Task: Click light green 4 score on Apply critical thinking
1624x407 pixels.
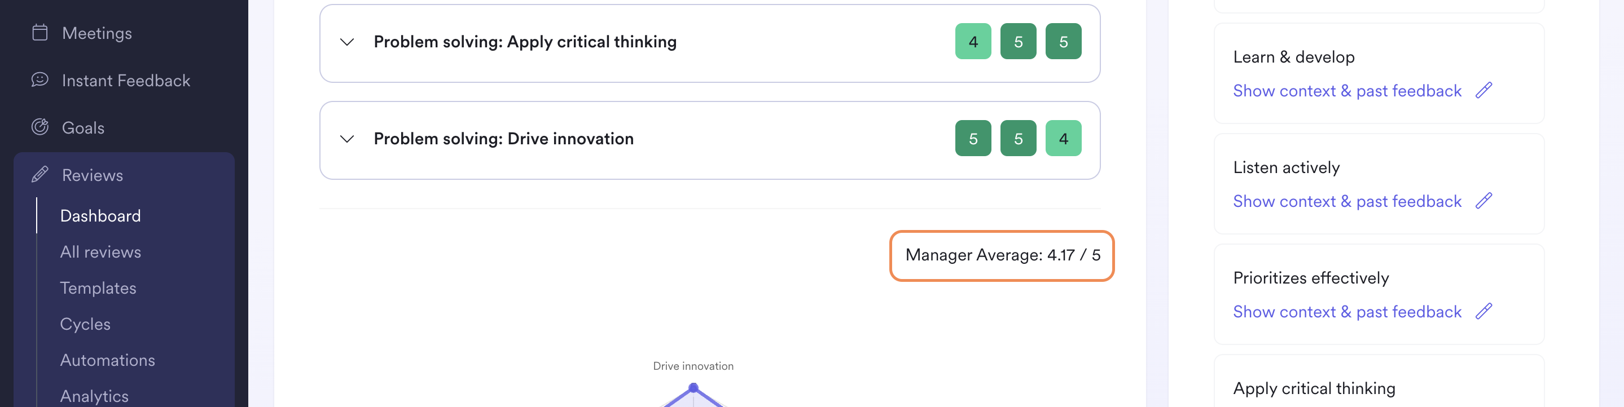Action: click(973, 42)
